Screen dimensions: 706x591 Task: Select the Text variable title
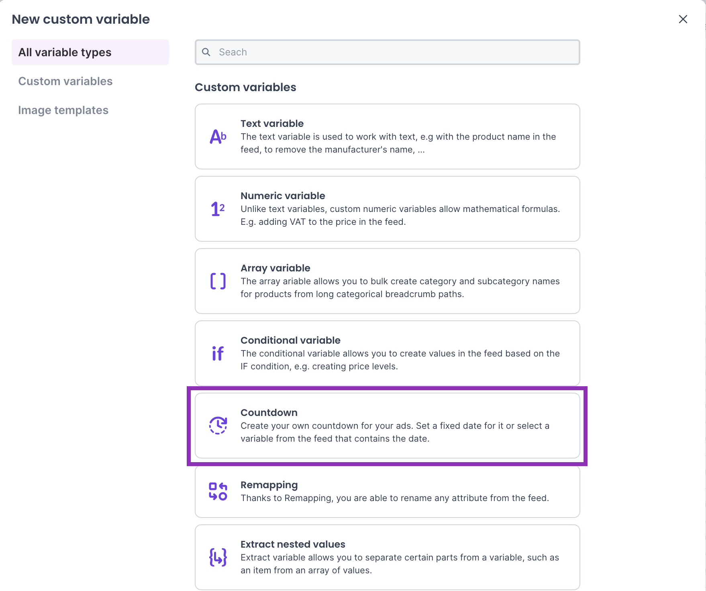point(272,124)
